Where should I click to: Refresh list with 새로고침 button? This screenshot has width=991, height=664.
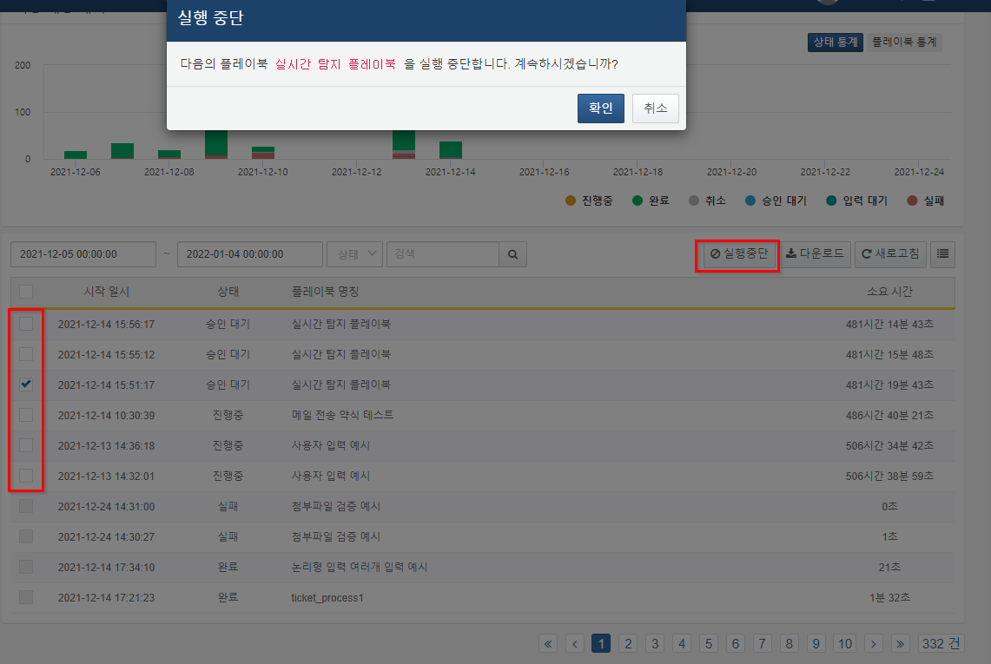(890, 254)
